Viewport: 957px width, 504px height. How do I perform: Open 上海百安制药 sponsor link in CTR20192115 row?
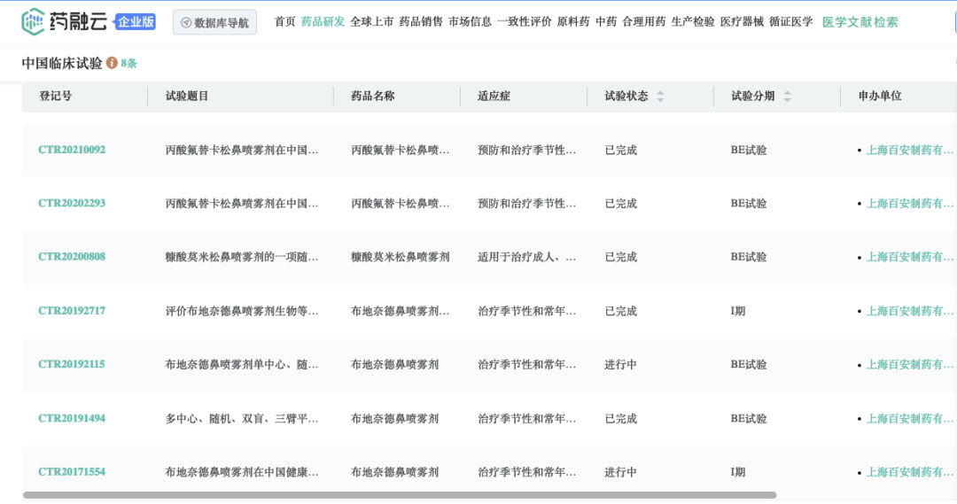(909, 364)
